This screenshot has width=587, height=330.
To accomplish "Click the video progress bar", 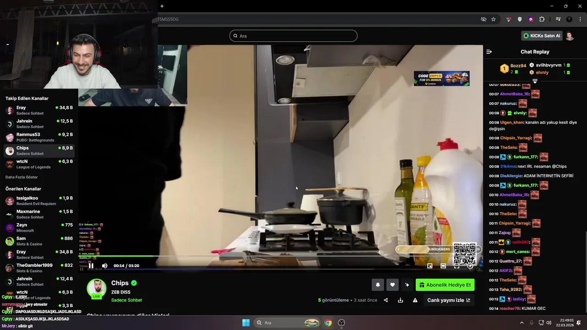I will 280,256.
